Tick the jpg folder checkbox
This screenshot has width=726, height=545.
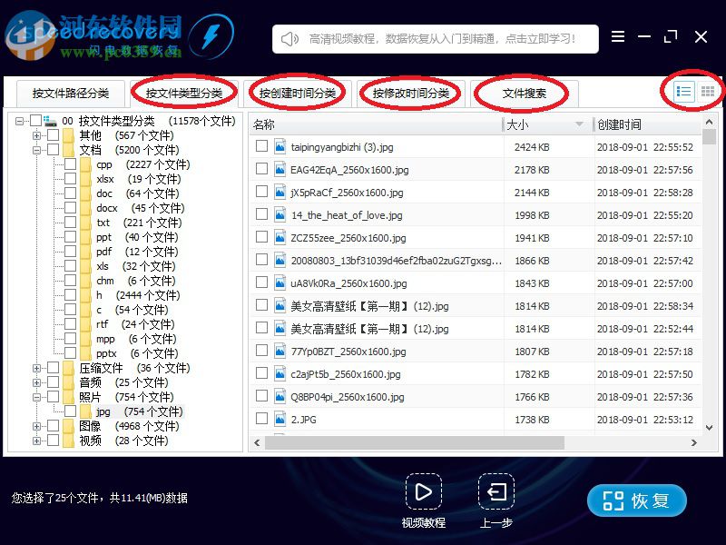(x=71, y=411)
